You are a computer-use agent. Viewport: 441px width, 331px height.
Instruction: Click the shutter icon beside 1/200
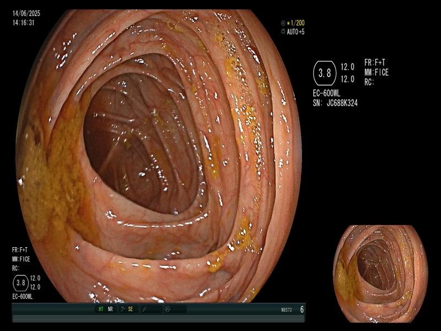(283, 23)
